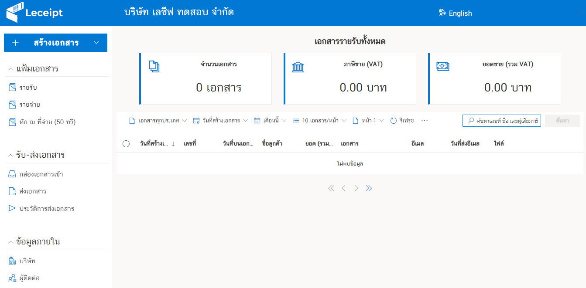This screenshot has width=586, height=288.
Task: Jump to the last page with the double arrow
Action: tap(369, 188)
